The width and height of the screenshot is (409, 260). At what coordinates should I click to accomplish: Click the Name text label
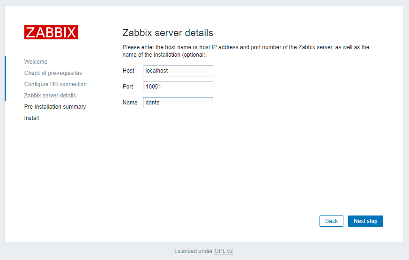click(x=130, y=103)
